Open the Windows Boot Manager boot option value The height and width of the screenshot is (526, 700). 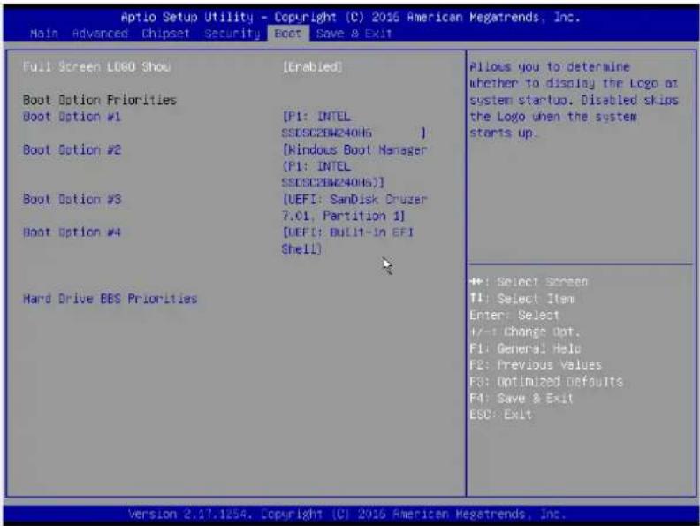point(354,166)
